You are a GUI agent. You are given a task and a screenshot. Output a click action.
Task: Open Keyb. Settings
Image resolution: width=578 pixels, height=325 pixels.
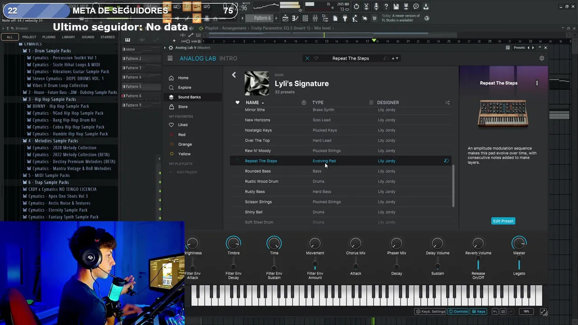430,311
